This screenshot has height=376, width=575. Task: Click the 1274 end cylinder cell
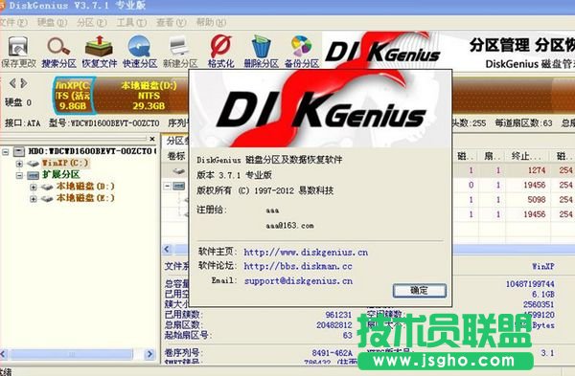[537, 170]
